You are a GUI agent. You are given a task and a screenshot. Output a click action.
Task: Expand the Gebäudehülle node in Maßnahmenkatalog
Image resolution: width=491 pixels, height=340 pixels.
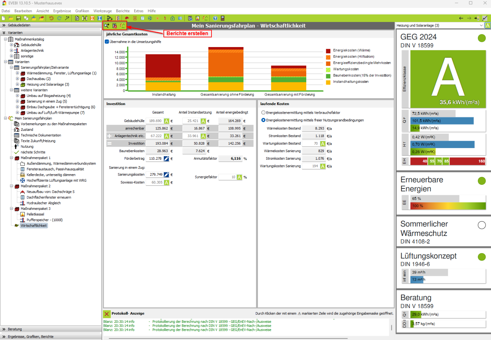(x=11, y=45)
